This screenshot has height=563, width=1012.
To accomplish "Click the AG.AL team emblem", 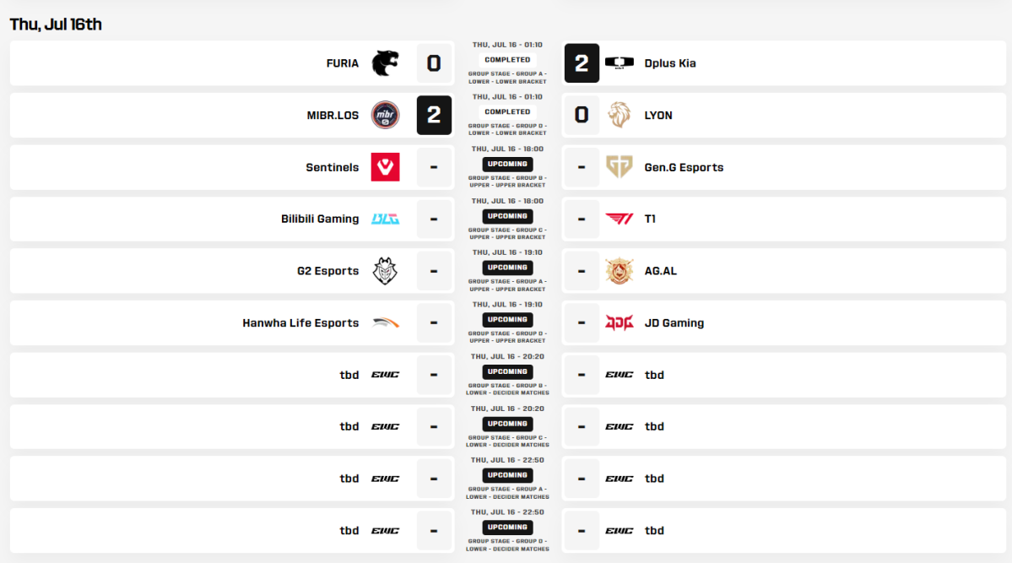I will tap(619, 271).
